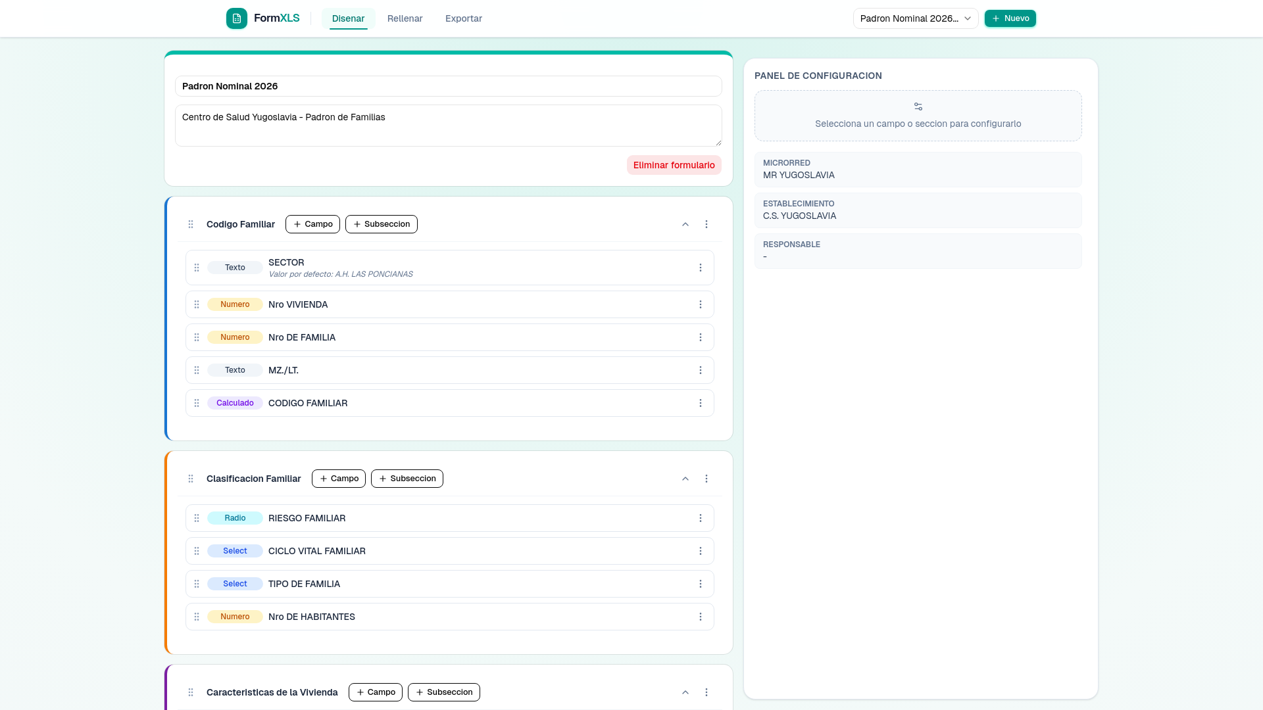This screenshot has height=710, width=1263.
Task: Click the Calculado type badge
Action: [x=235, y=403]
